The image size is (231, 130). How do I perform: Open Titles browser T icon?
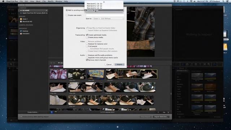coord(200,64)
